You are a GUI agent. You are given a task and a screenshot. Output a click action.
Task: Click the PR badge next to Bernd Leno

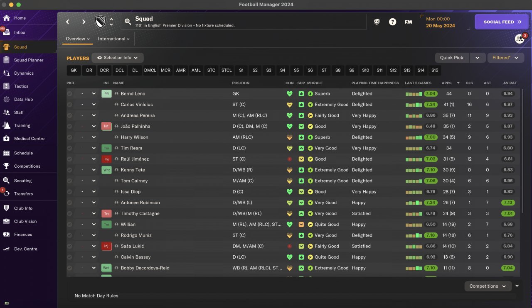pos(106,94)
